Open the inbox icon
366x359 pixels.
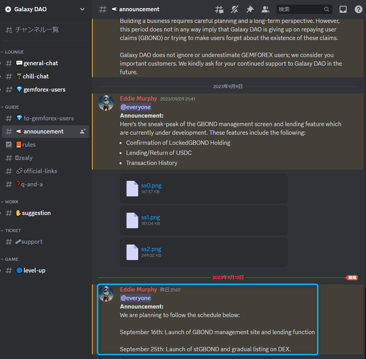coord(343,9)
